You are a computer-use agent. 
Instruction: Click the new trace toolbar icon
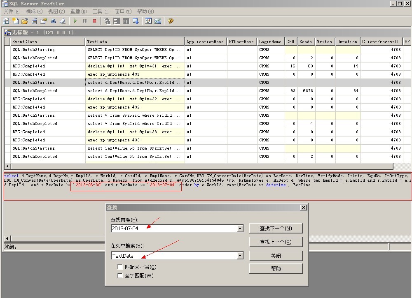[7, 21]
